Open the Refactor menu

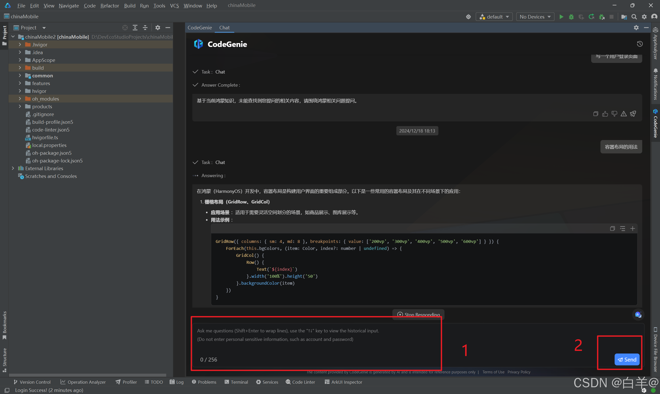(x=109, y=6)
